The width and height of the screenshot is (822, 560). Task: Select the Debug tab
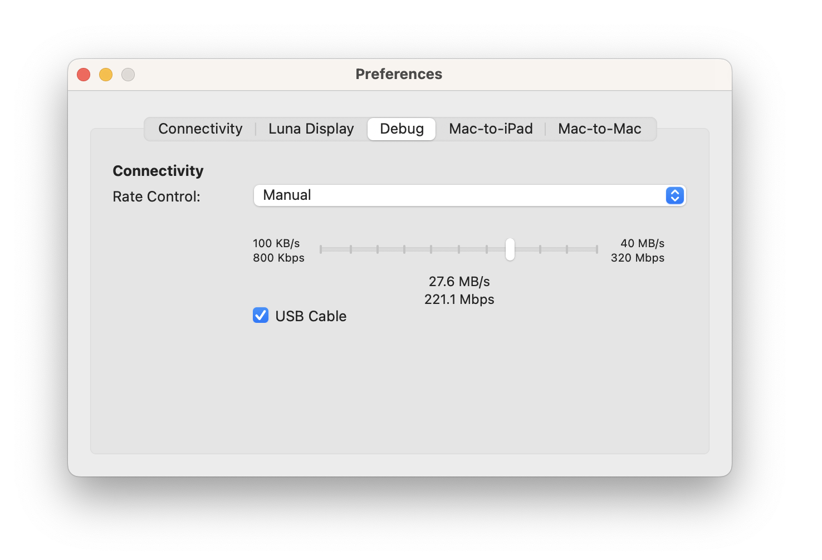click(401, 129)
